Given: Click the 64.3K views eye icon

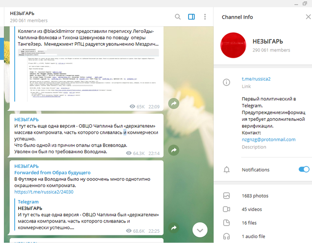Looking at the screenshot, I should [x=129, y=153].
